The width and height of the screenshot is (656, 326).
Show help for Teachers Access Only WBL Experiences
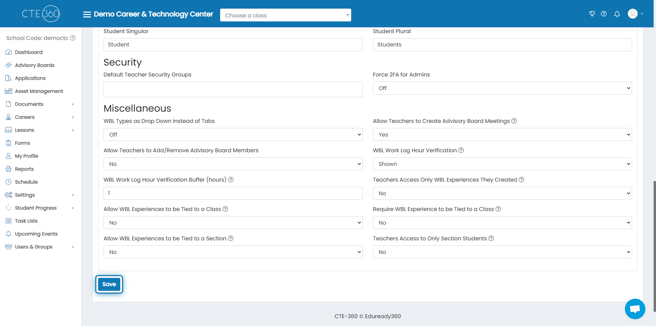coord(521,180)
